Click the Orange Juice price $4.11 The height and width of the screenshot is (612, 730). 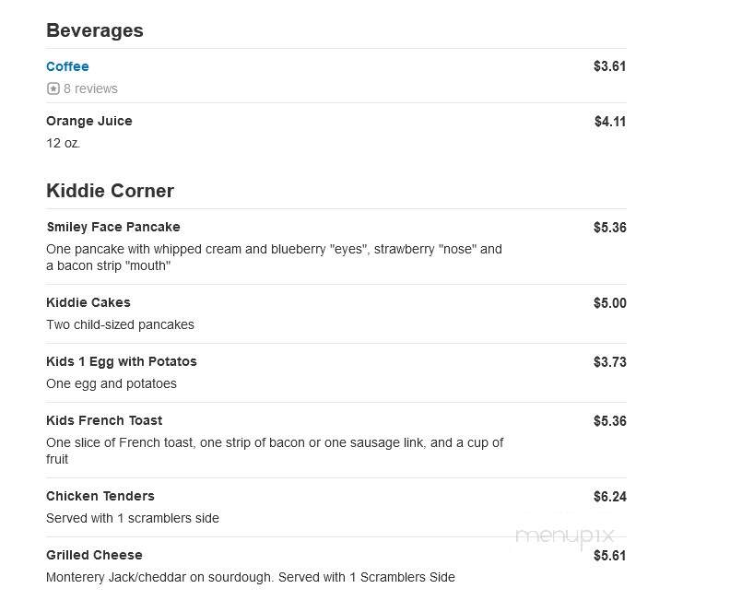(610, 122)
